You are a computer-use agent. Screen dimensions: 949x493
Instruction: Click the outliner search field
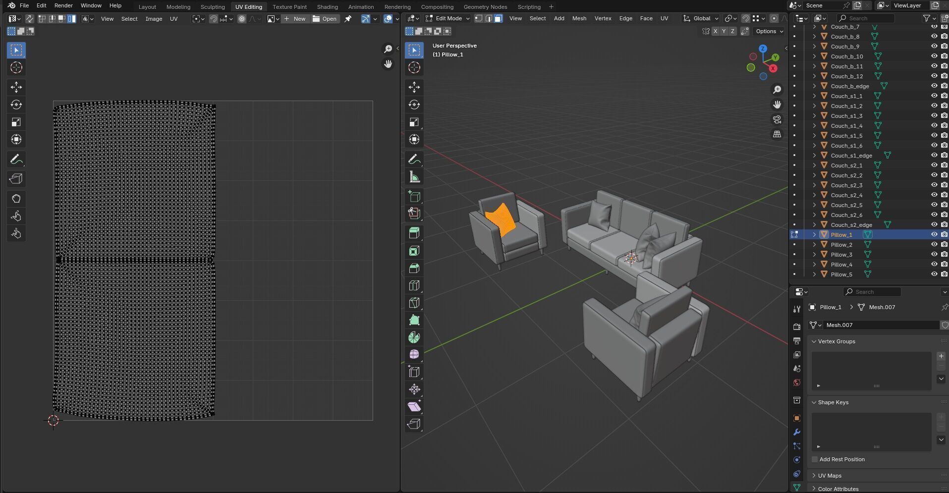(x=865, y=18)
